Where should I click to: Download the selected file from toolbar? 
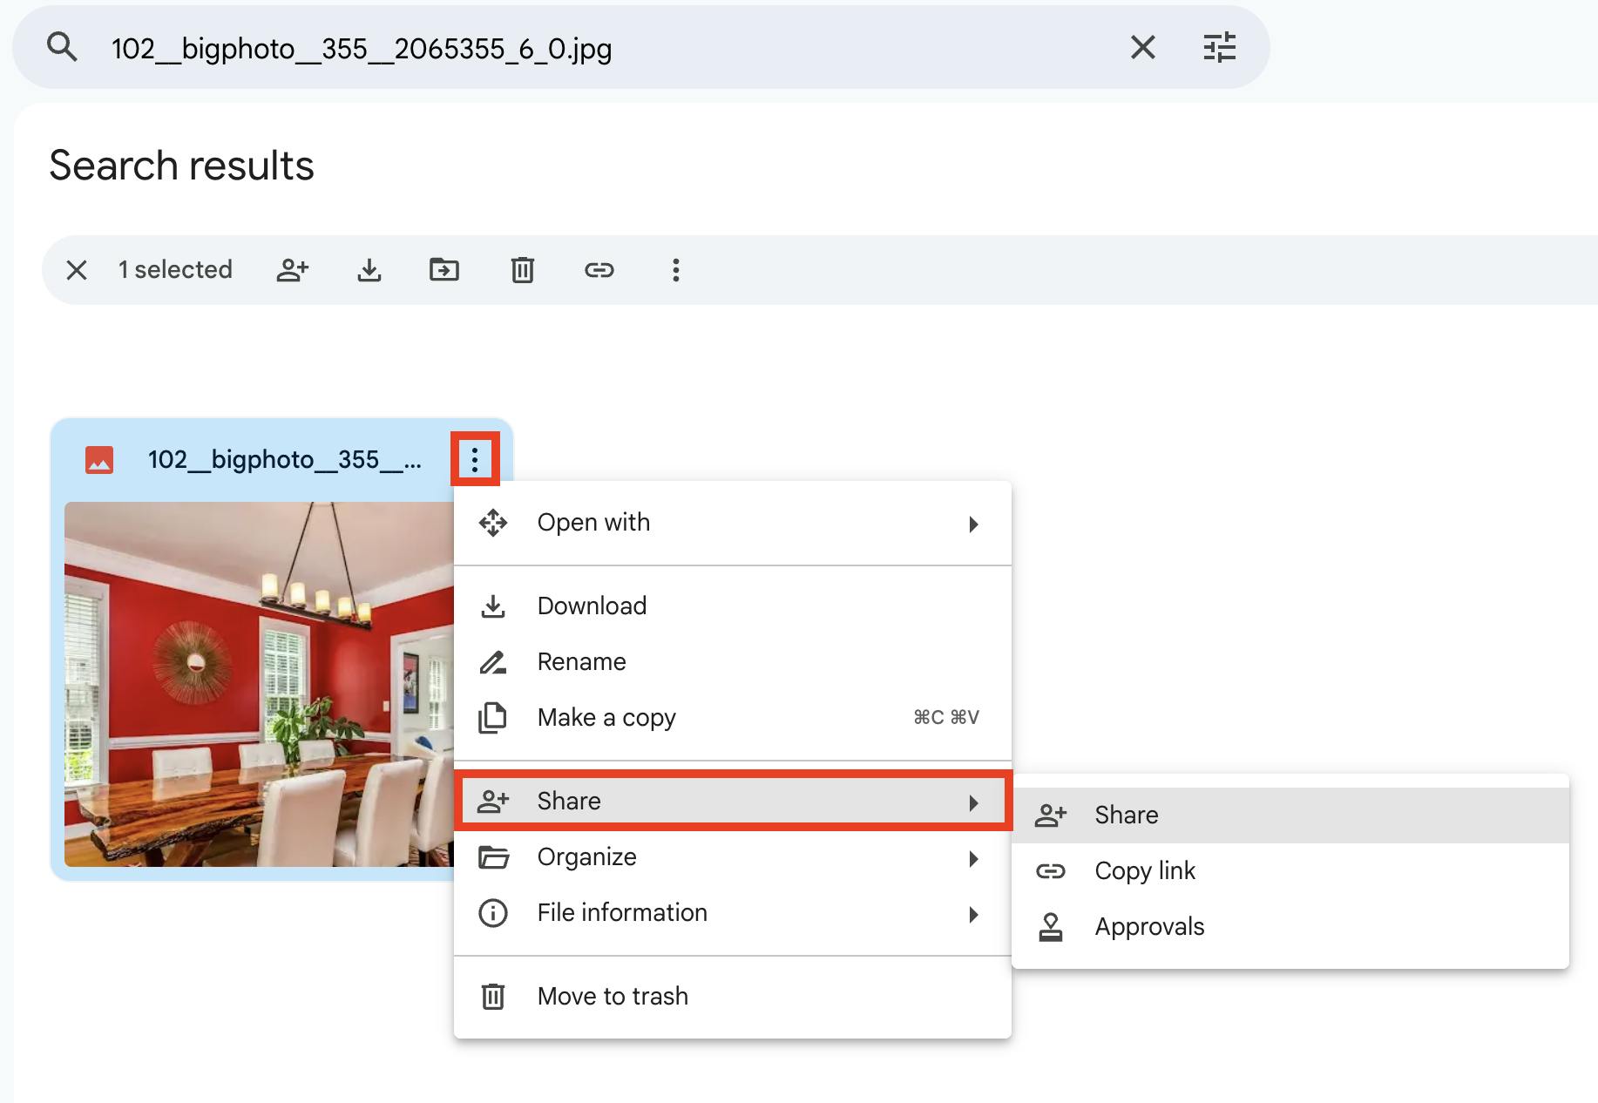click(x=369, y=270)
